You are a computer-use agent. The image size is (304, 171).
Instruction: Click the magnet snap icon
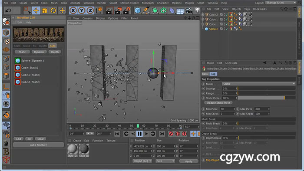(6, 115)
